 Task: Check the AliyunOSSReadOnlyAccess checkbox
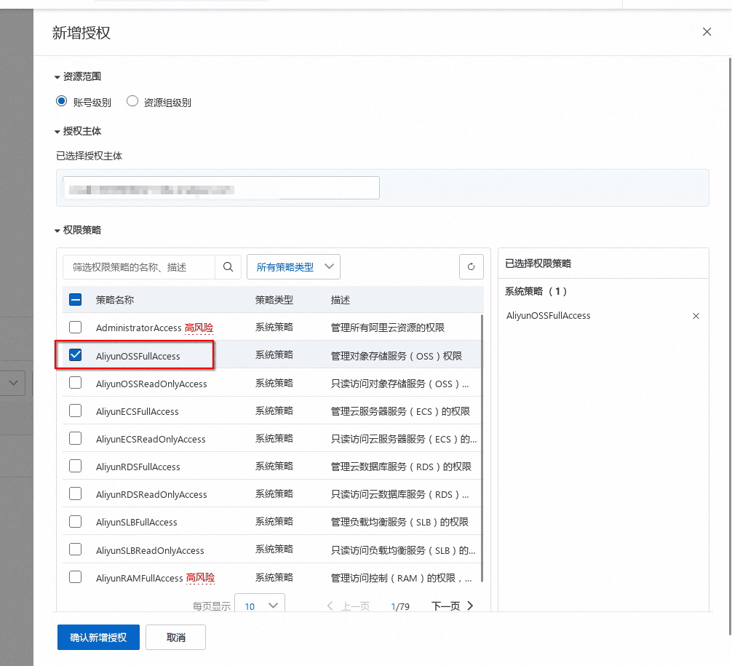pyautogui.click(x=75, y=383)
